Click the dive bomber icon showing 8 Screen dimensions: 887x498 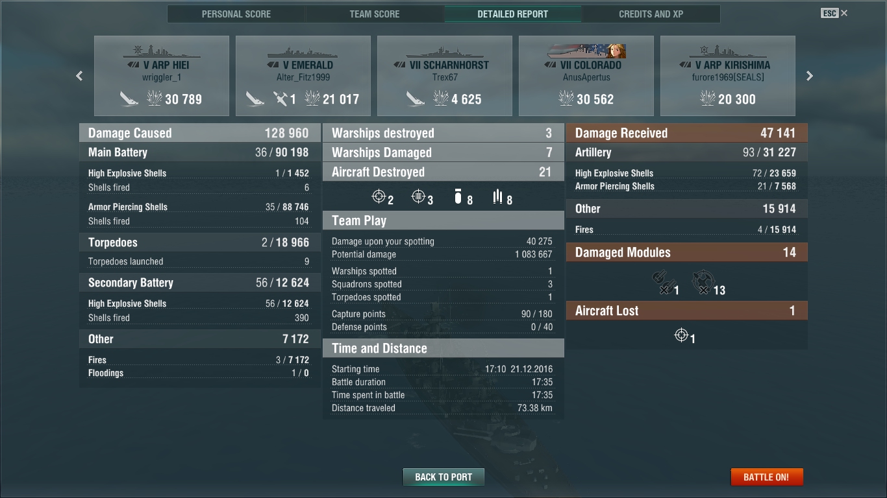[458, 196]
